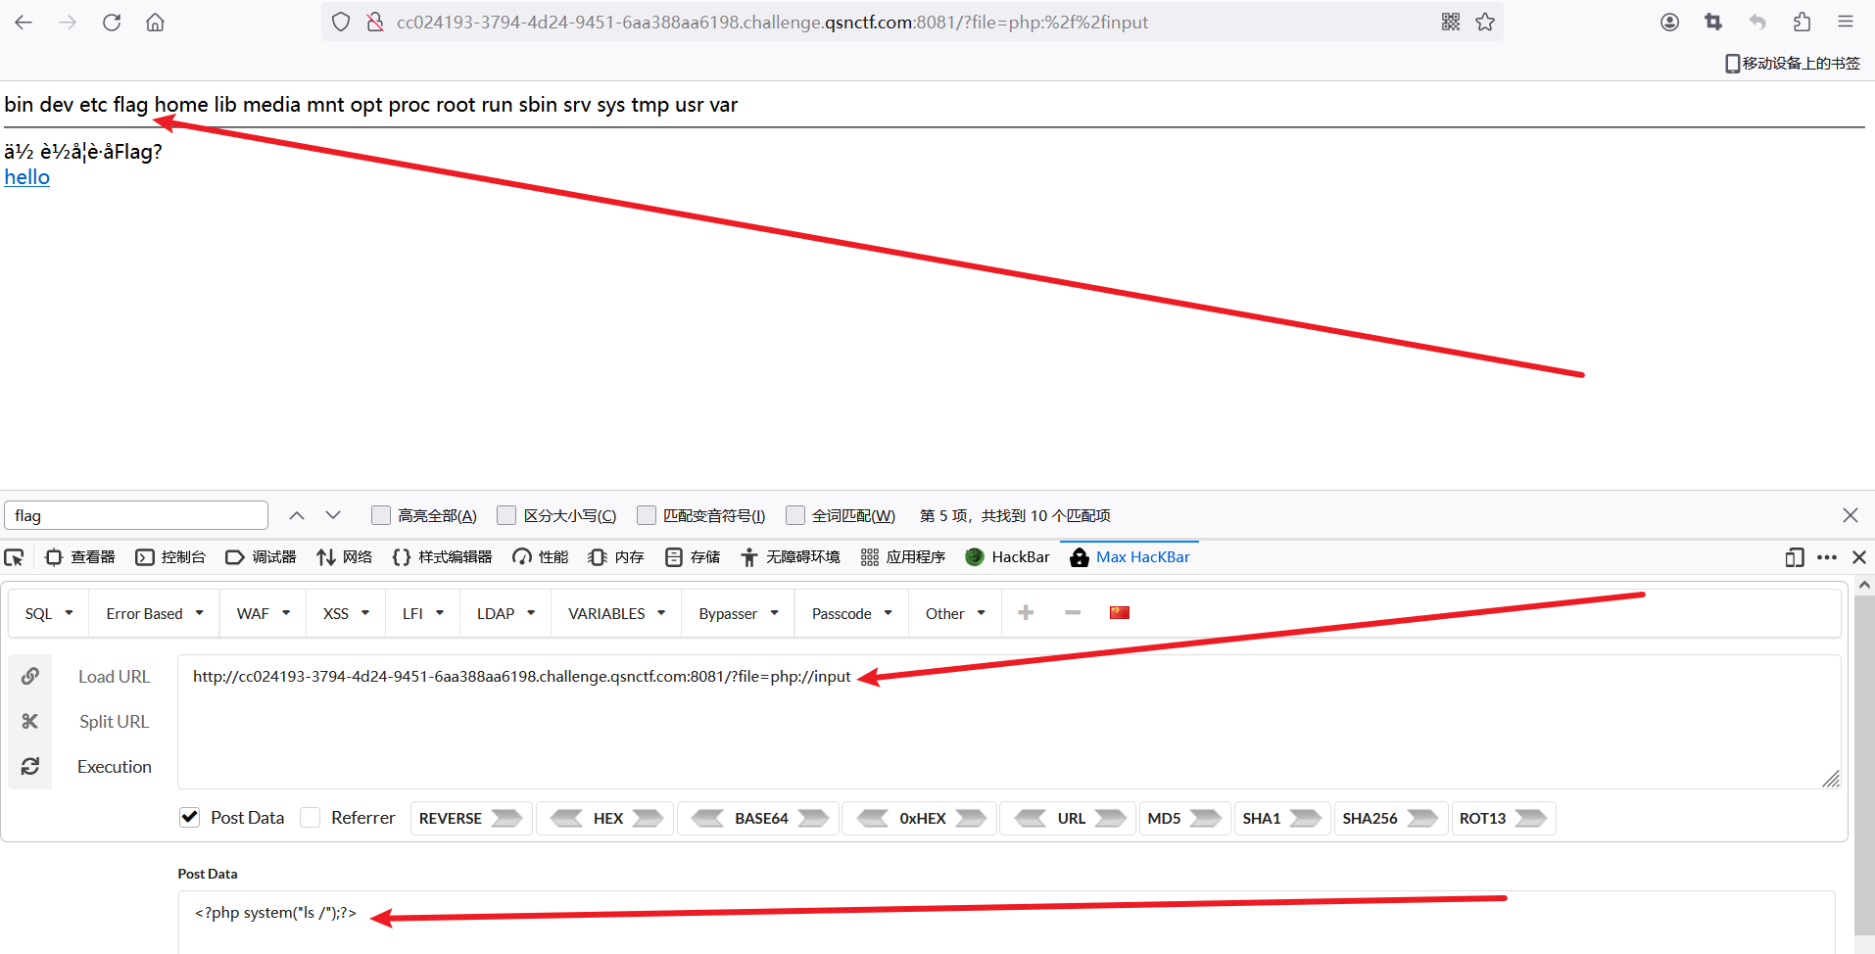
Task: Bookmark this page with the star icon
Action: click(1484, 22)
